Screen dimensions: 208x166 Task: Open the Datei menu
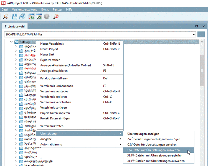point(5,9)
